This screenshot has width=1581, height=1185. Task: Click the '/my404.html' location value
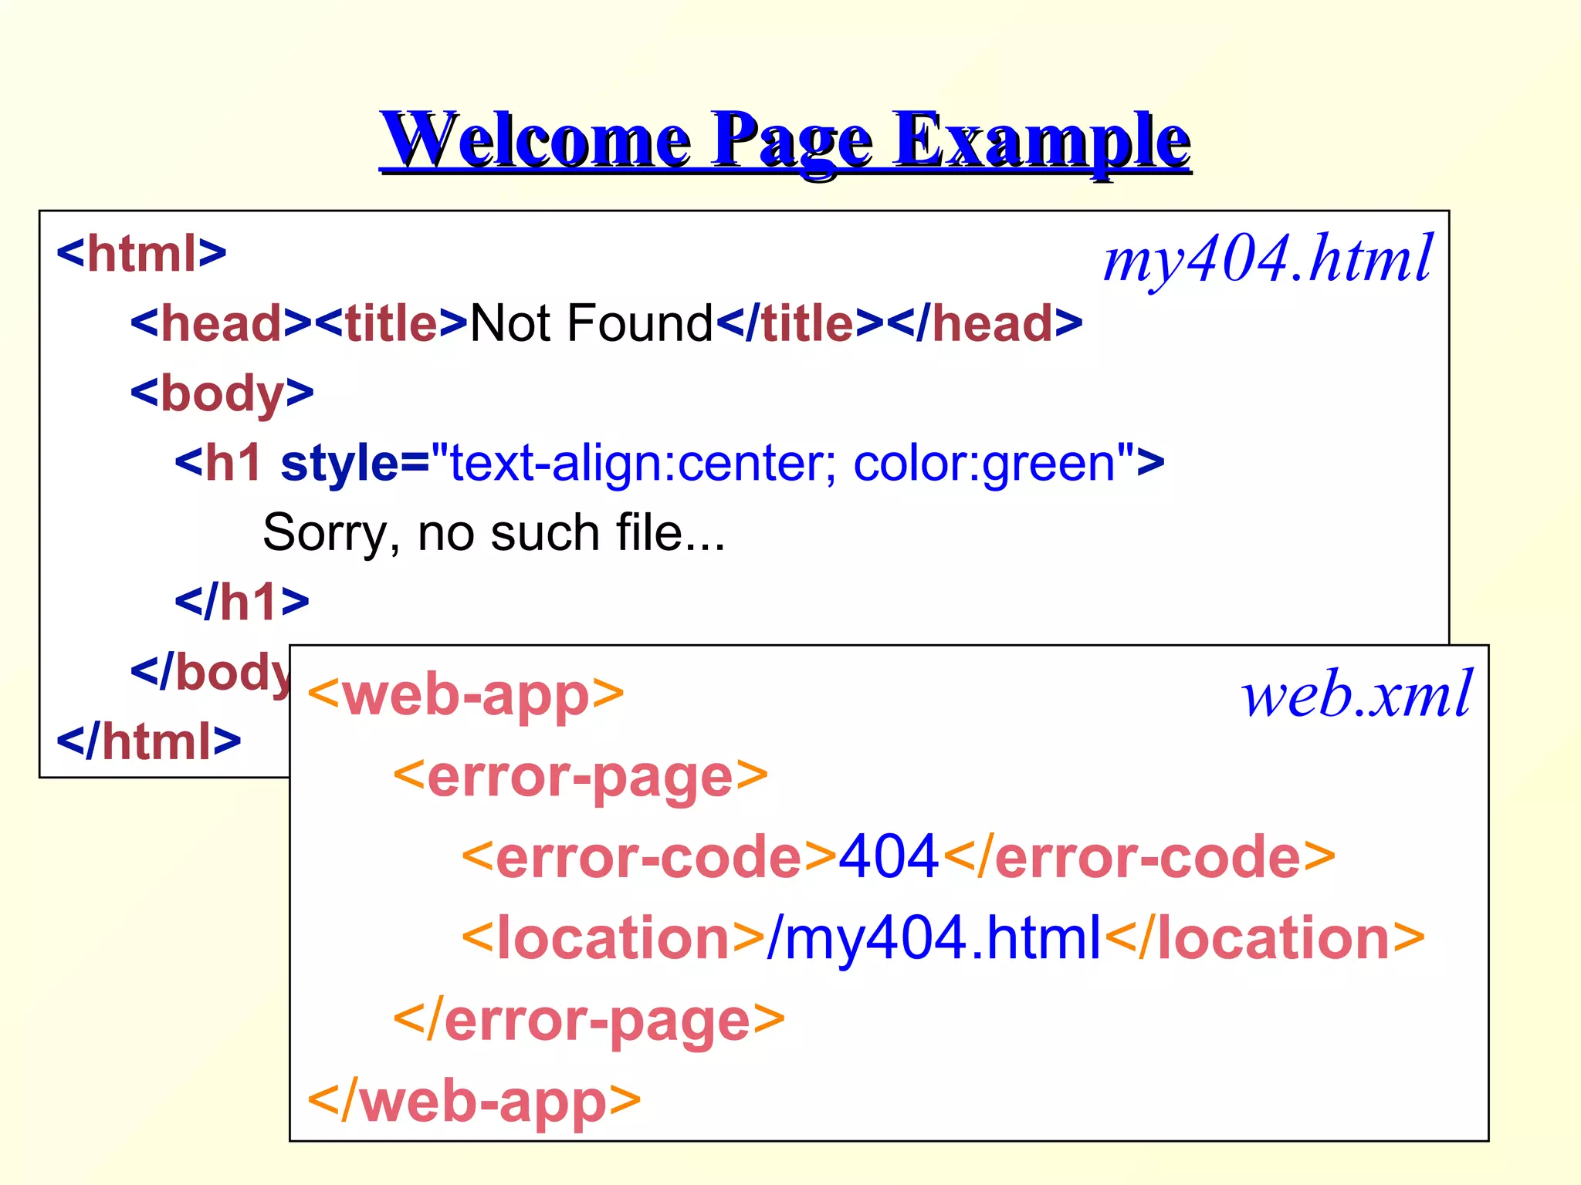[934, 939]
